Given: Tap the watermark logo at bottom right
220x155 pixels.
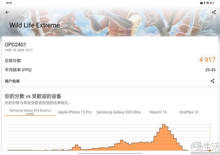Looking at the screenshot, I should [204, 146].
